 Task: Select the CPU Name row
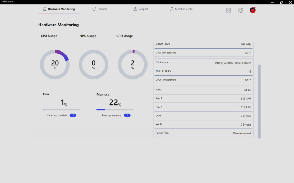click(204, 63)
